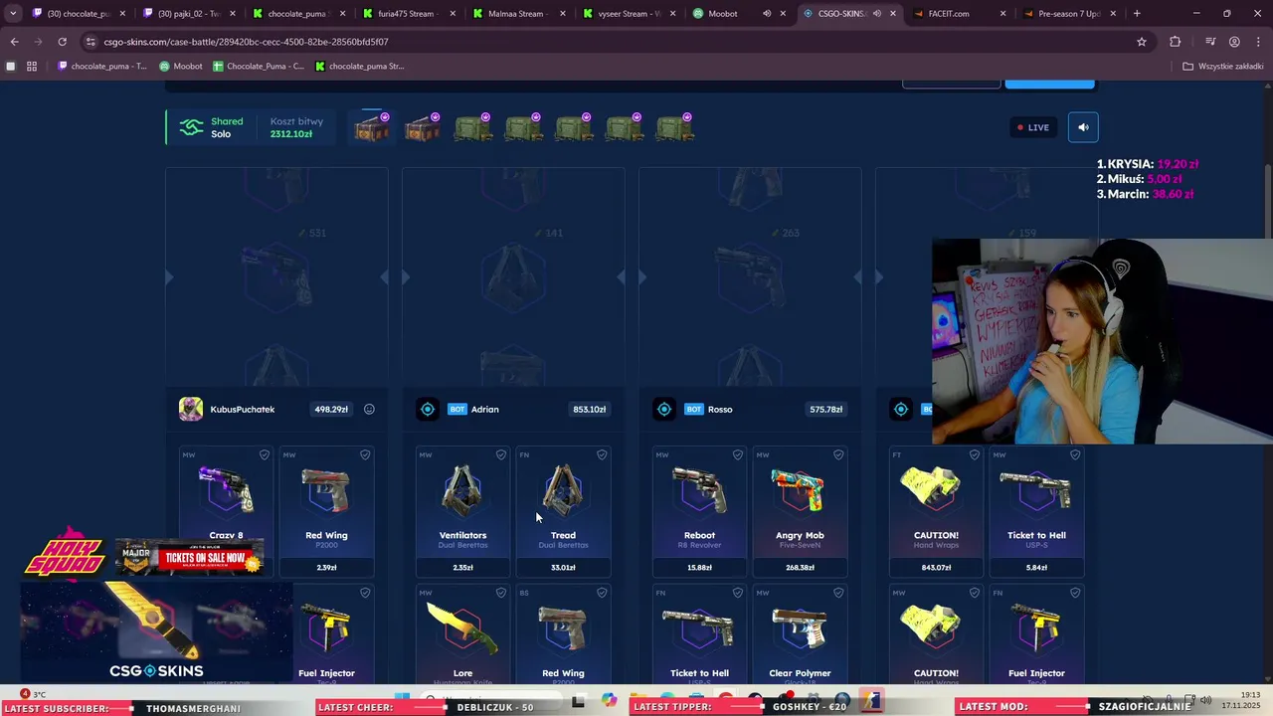Click the bot Rosso target avatar
The width and height of the screenshot is (1273, 716).
click(664, 409)
